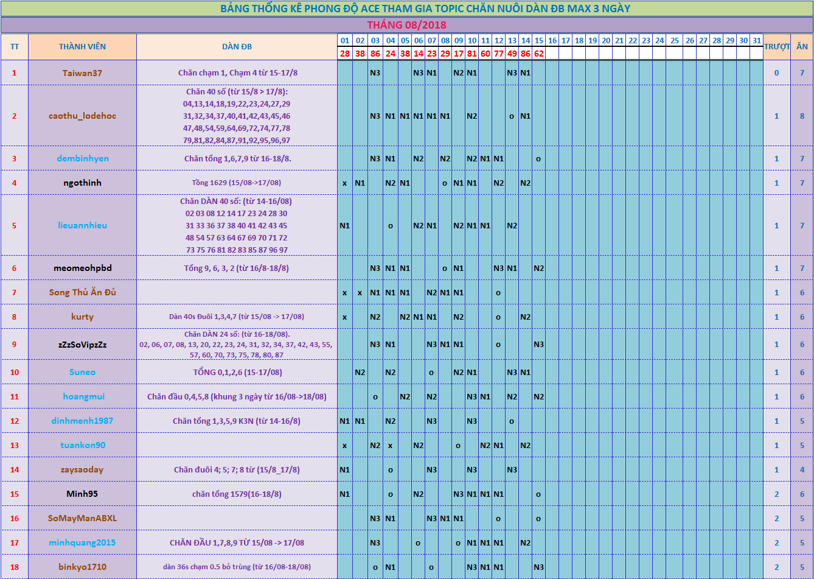This screenshot has width=814, height=579.
Task: Click member name binkyo1710
Action: (82, 567)
